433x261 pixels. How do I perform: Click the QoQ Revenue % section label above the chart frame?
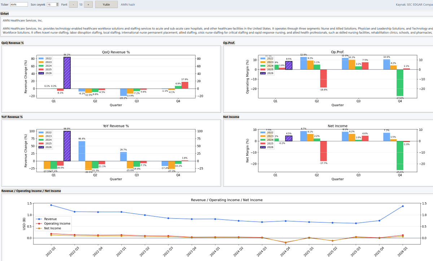coord(12,43)
